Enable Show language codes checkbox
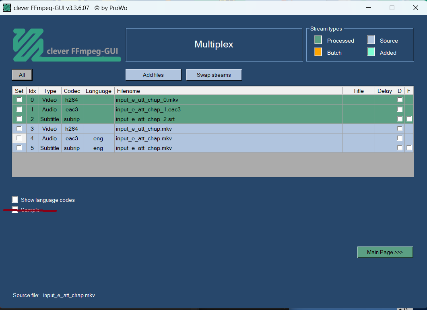Image resolution: width=427 pixels, height=310 pixels. click(x=15, y=199)
